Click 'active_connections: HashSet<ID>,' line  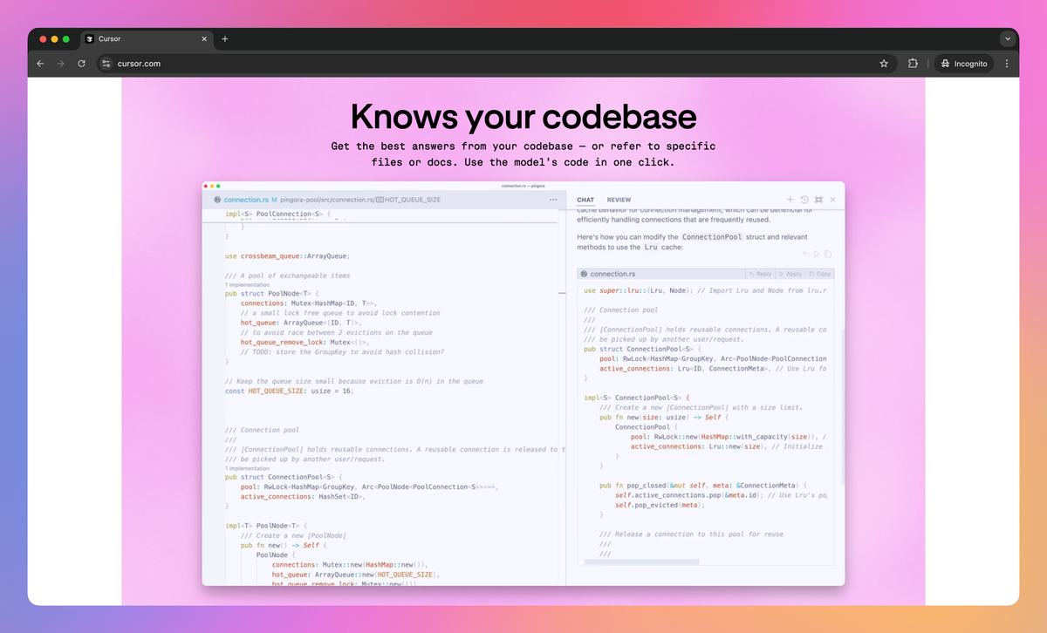tap(302, 496)
